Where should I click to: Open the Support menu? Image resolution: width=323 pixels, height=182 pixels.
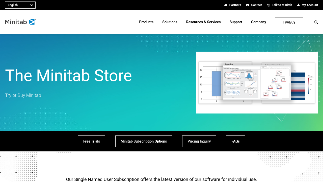(236, 22)
